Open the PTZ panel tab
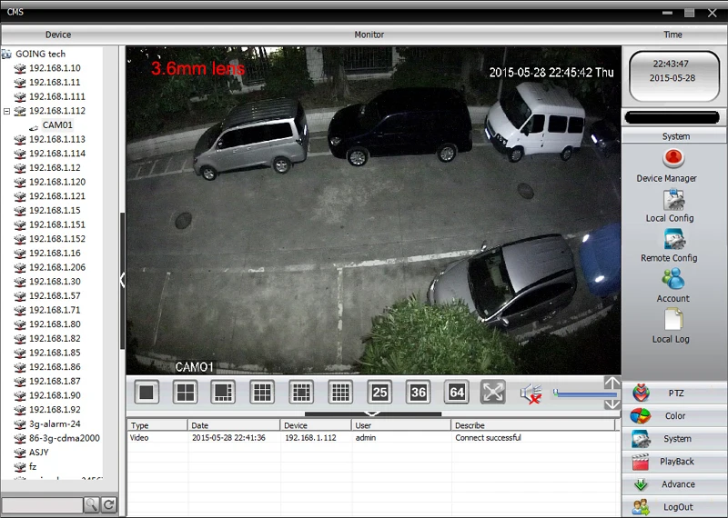 tap(674, 393)
